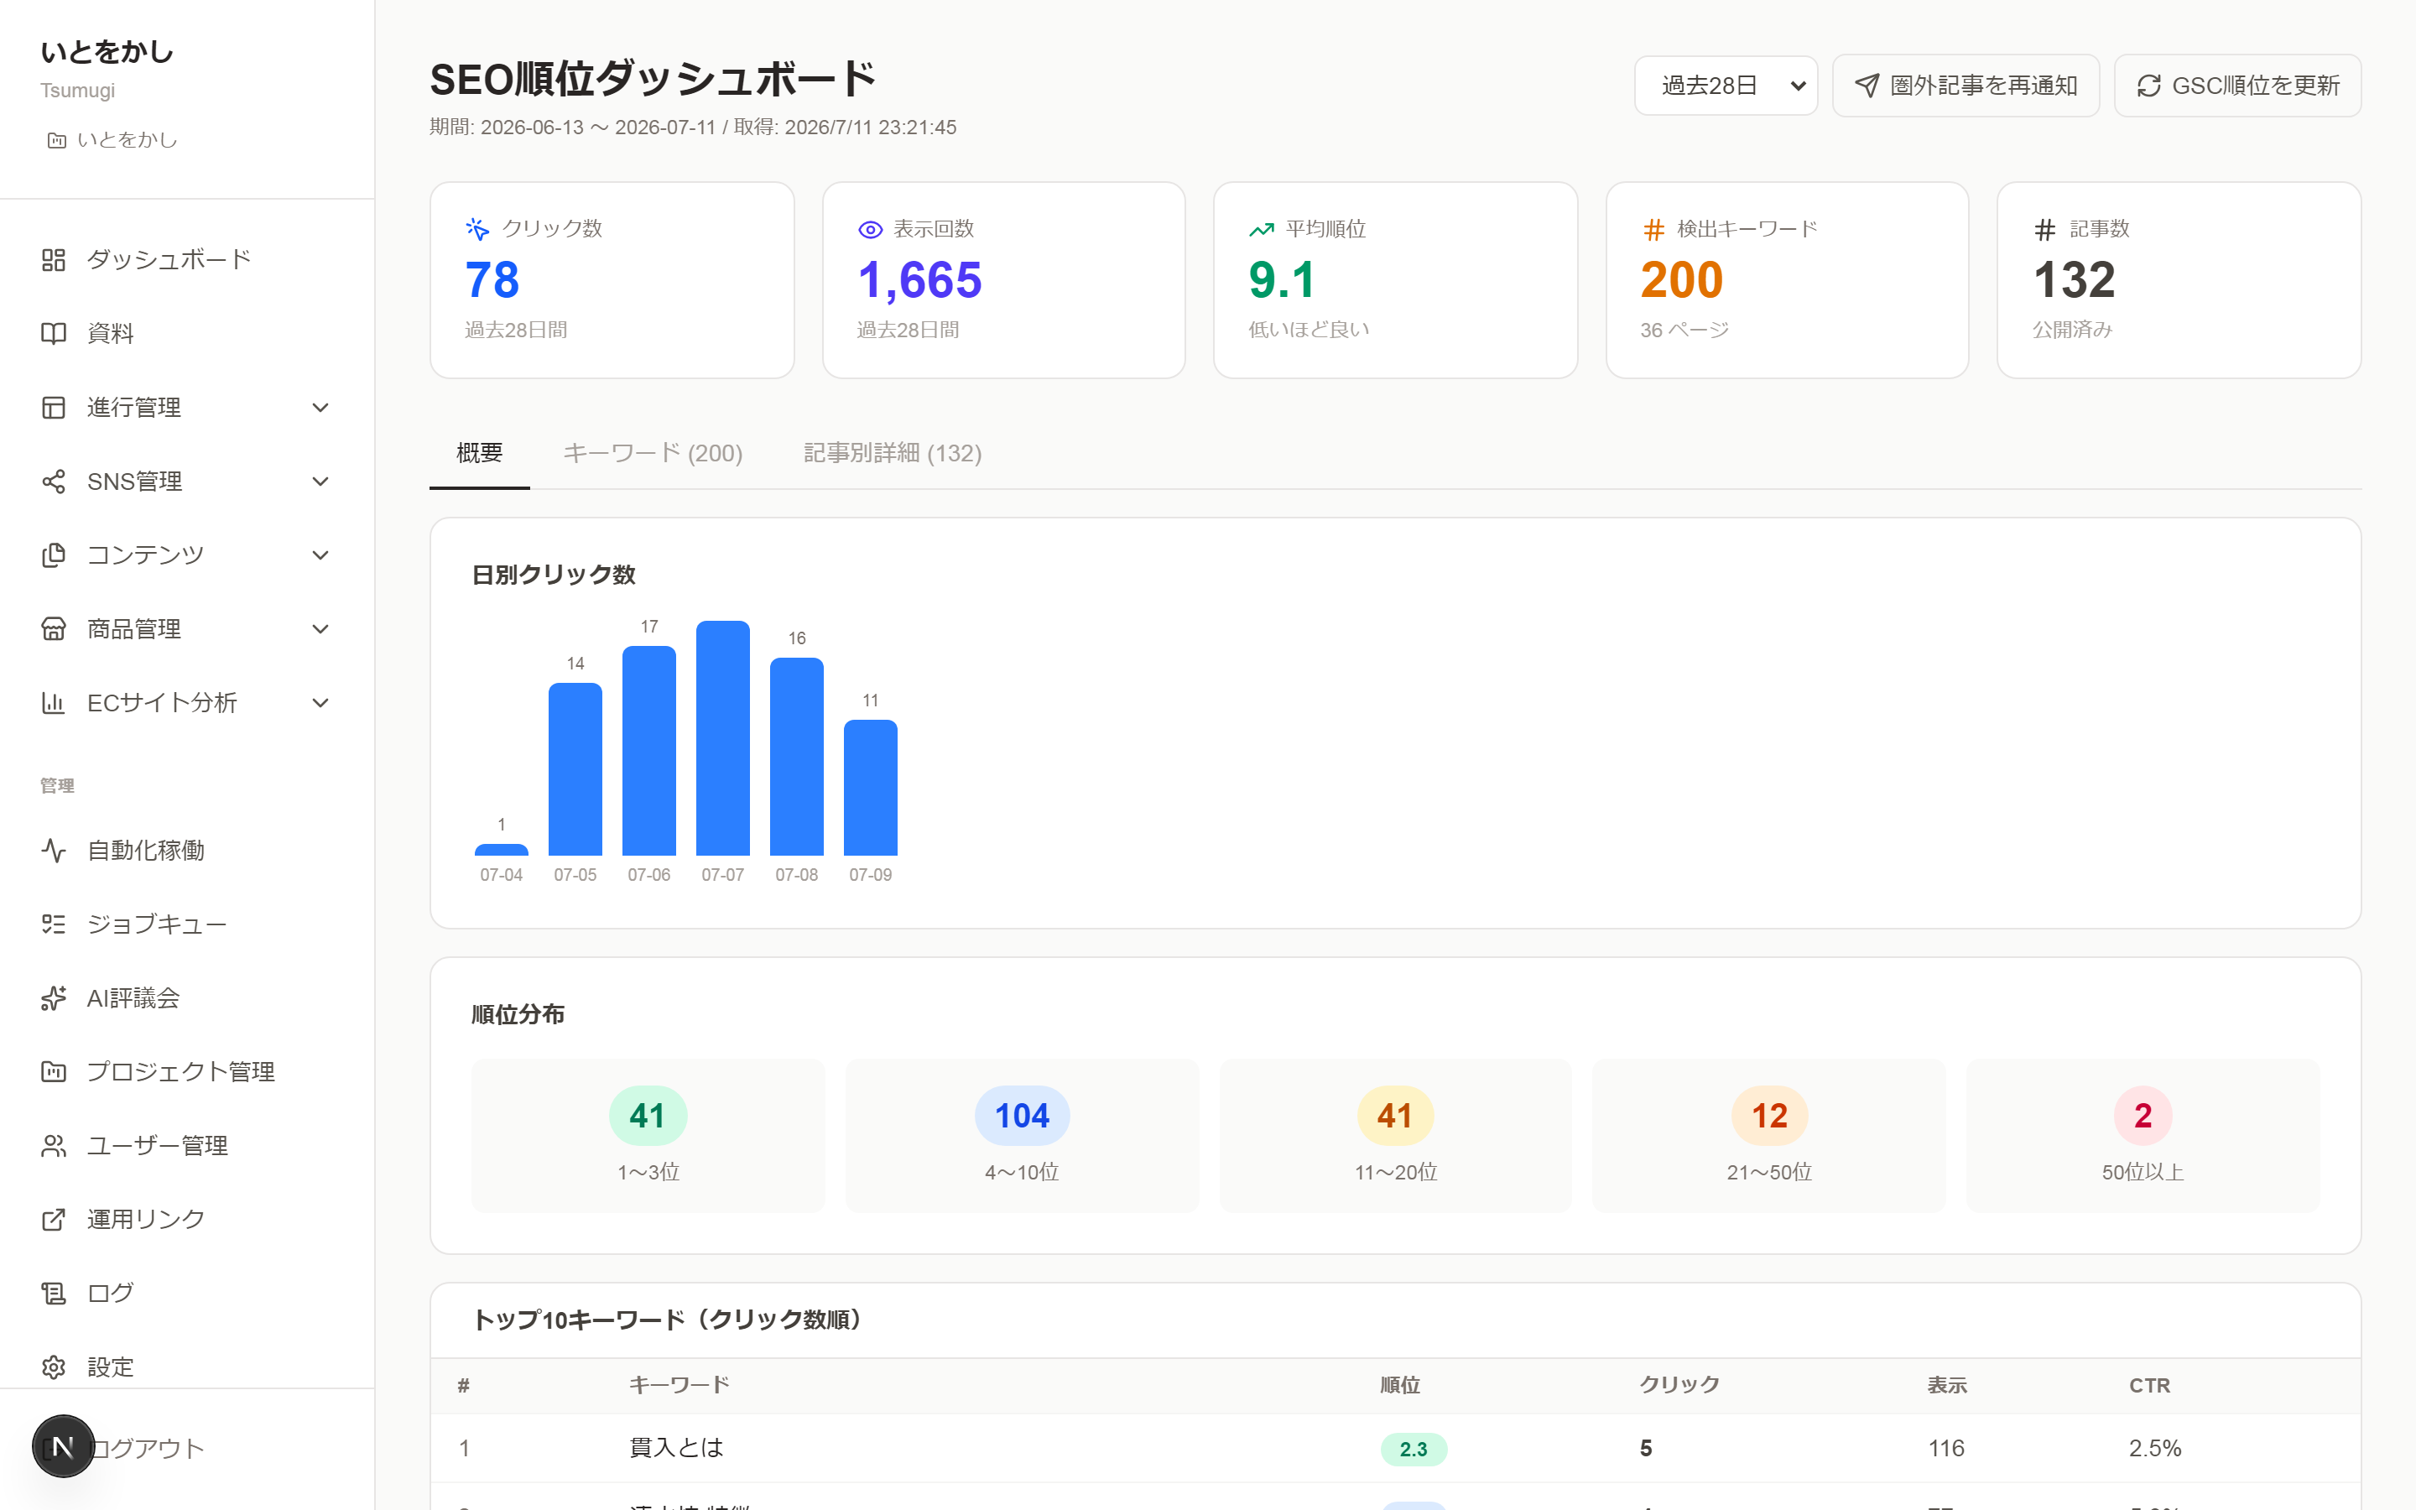Screen dimensions: 2416x1510
Task: Click the 順位 column header
Action: [x=1399, y=1385]
